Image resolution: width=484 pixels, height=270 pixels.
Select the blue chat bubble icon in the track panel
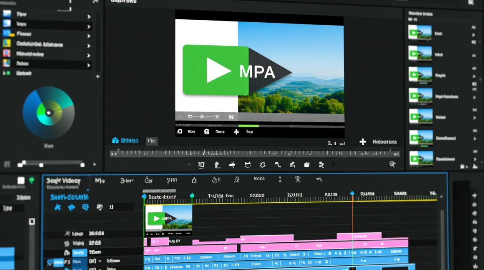[85, 207]
